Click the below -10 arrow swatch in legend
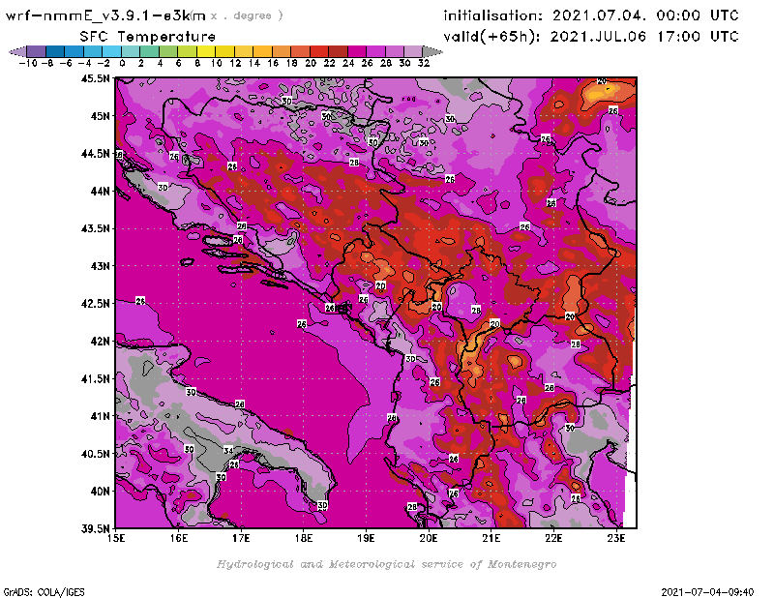 [18, 51]
